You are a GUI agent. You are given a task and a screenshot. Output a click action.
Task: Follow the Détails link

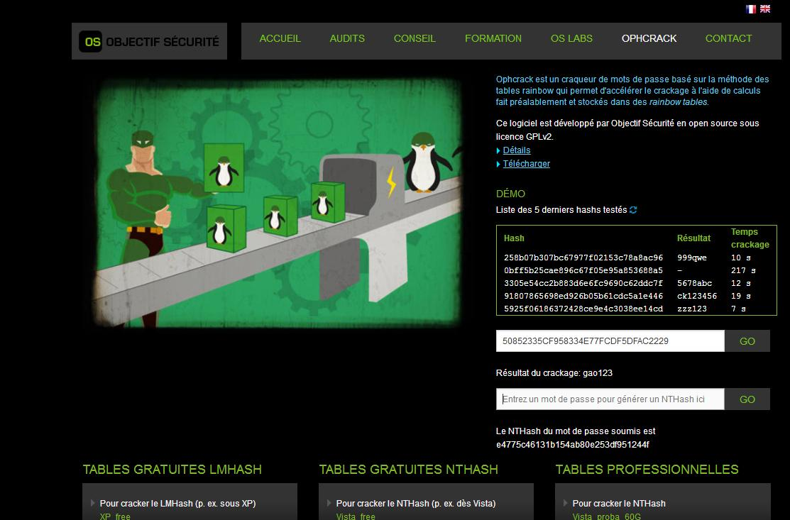[x=517, y=150]
